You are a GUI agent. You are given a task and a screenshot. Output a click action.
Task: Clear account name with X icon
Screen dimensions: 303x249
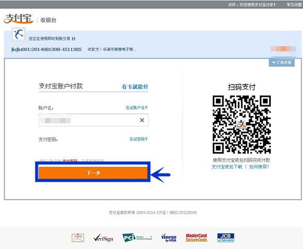142,120
